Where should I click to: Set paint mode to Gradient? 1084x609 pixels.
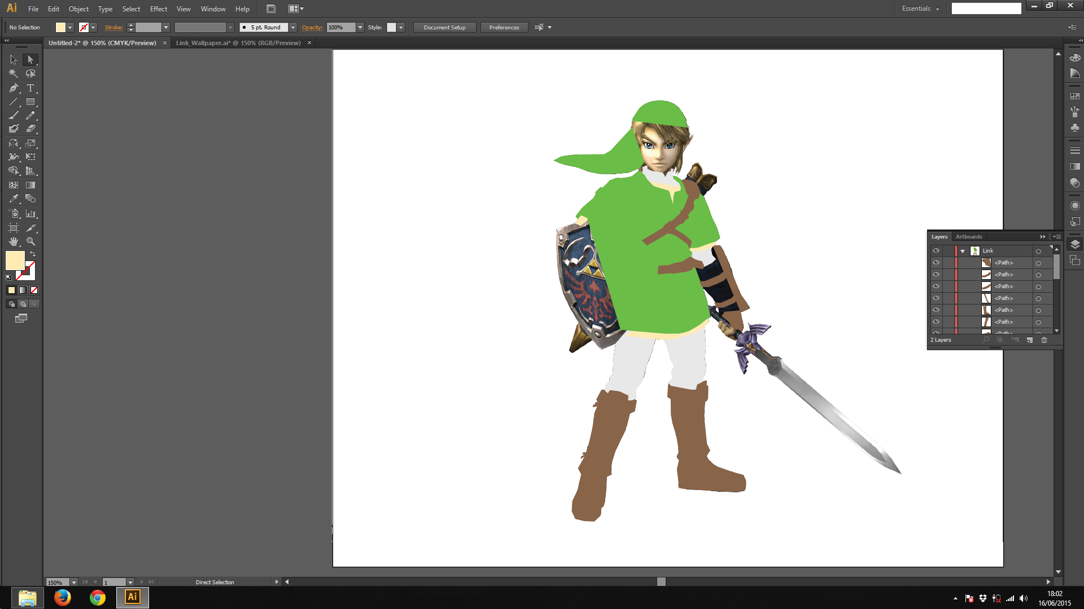pyautogui.click(x=23, y=290)
